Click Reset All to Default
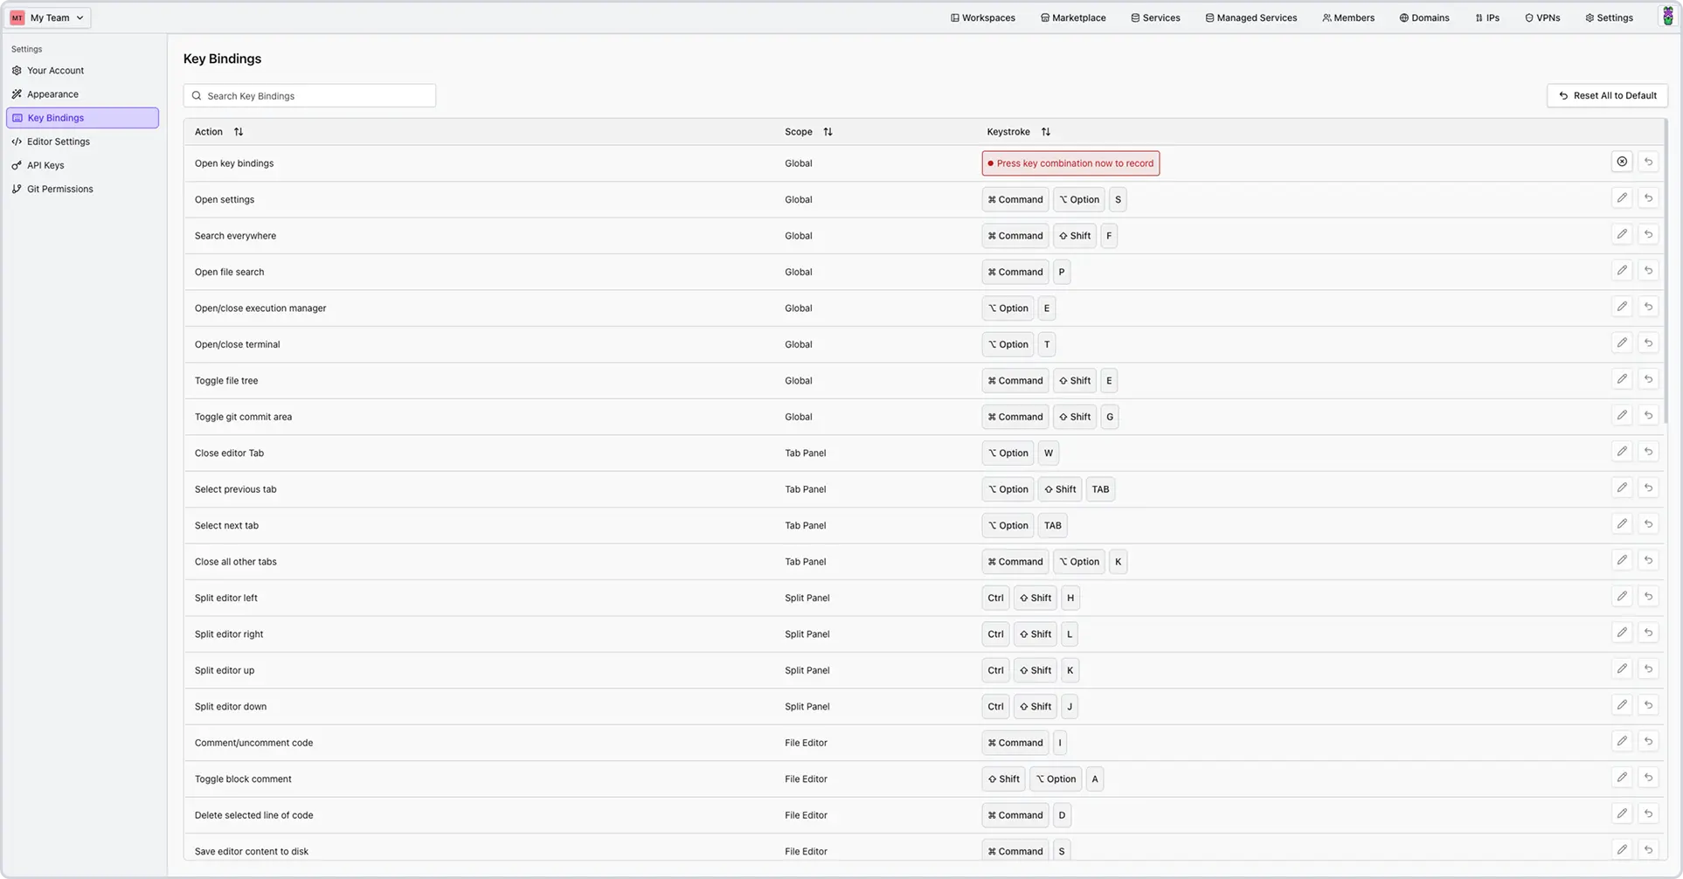The image size is (1683, 879). 1607,94
